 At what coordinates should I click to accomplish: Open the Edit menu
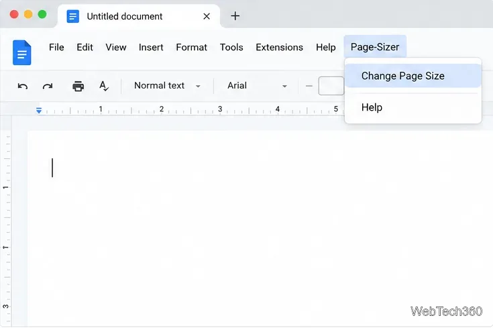[85, 47]
